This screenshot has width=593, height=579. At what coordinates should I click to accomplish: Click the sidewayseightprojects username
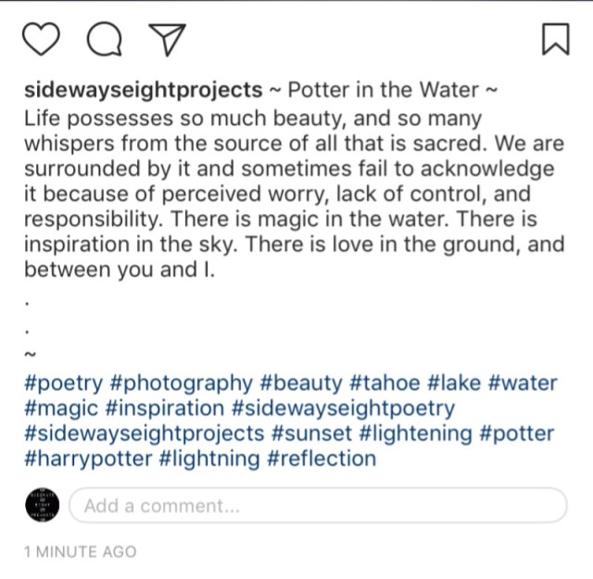coord(144,91)
